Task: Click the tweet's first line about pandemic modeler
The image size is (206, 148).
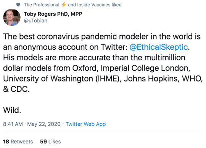Action: pos(102,36)
